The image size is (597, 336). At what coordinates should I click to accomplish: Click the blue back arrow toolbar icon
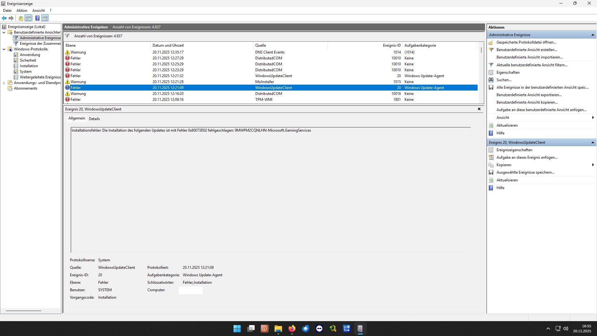click(4, 18)
